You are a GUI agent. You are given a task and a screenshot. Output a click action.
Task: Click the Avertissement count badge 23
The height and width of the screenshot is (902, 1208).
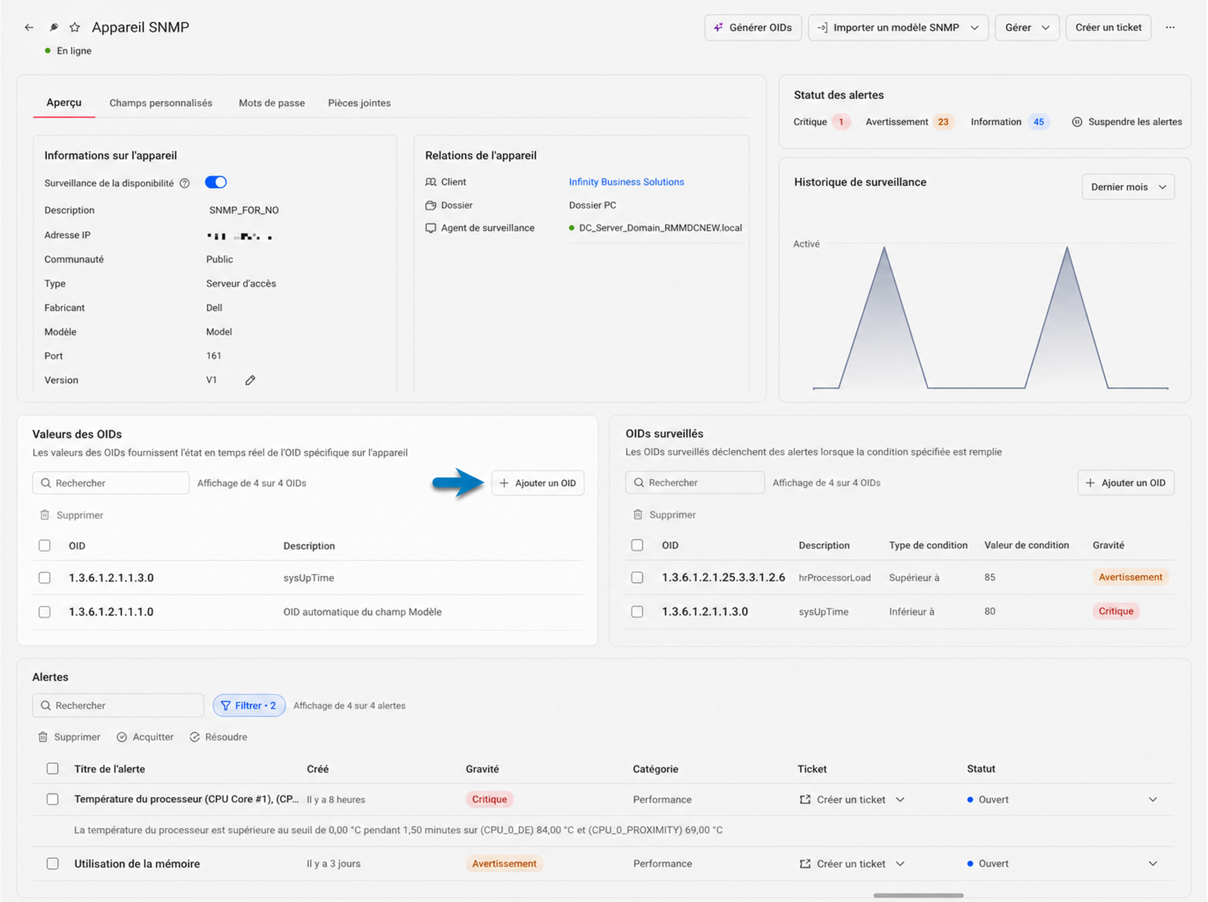coord(943,122)
